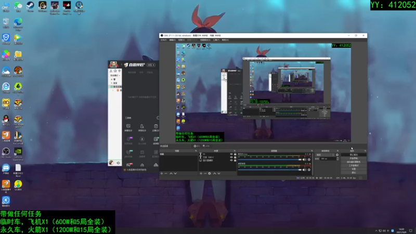The width and height of the screenshot is (416, 234).
Task: Open the Steam desktop shortcut
Action: (30, 7)
